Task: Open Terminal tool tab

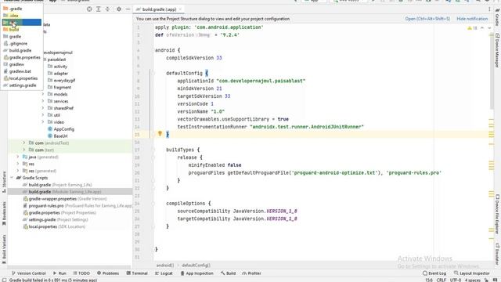Action: pyautogui.click(x=137, y=273)
